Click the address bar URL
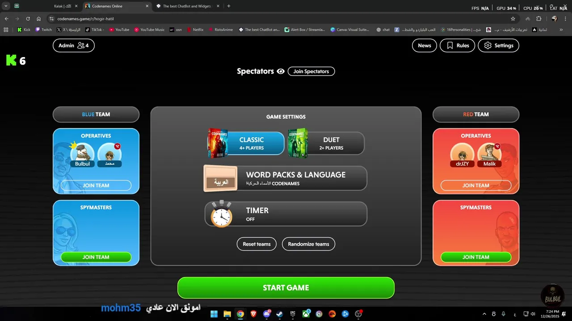 (x=85, y=19)
